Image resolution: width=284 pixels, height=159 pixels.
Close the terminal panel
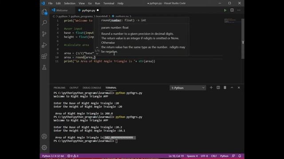tap(239, 87)
